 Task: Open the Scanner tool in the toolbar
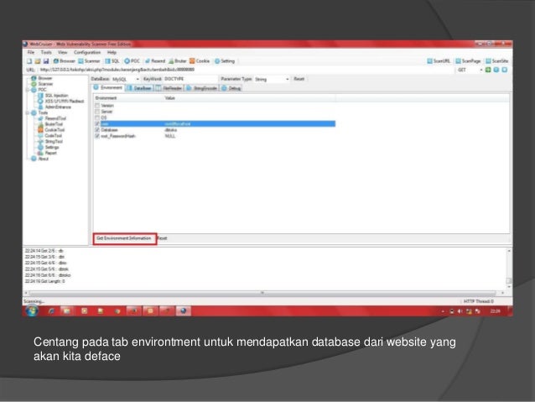coord(89,61)
